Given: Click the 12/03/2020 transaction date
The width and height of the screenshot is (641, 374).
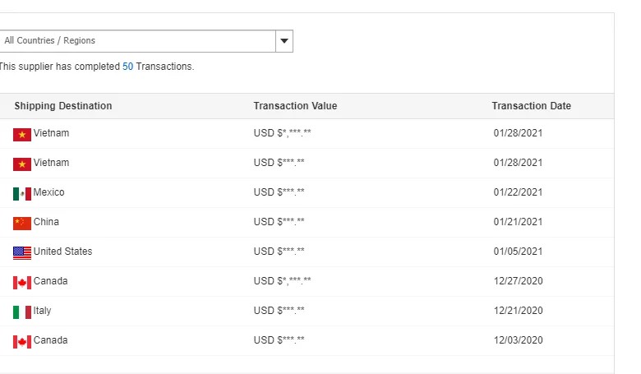Looking at the screenshot, I should (518, 340).
